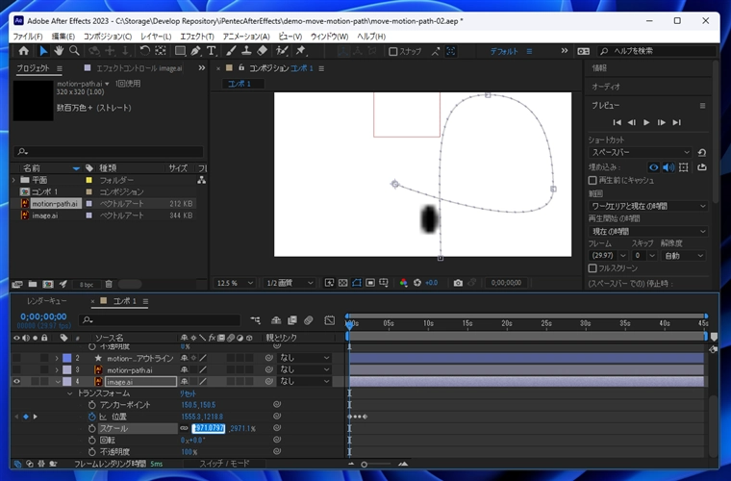Click リセット next to トランスフォーム
Viewport: 731px width, 481px height.
[189, 393]
